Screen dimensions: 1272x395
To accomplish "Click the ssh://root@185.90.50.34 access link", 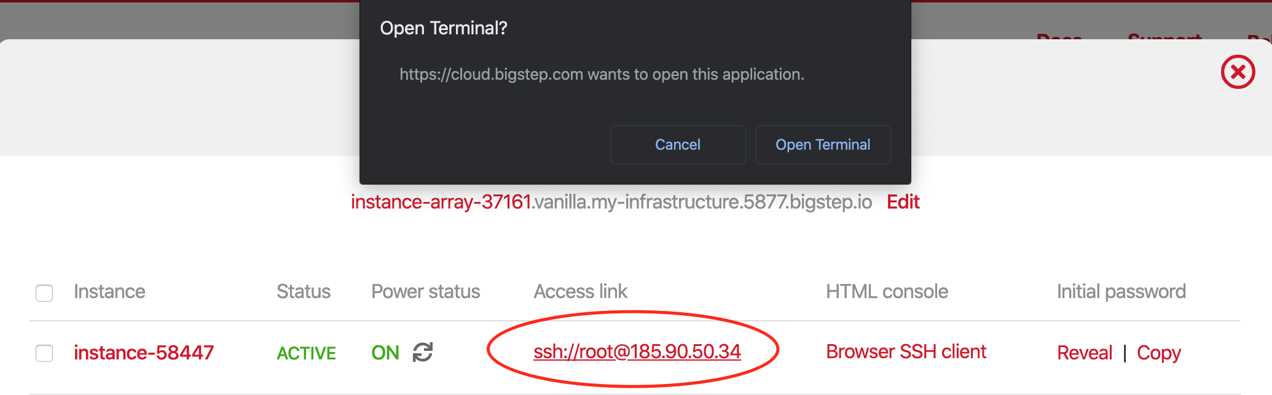I will tap(637, 351).
